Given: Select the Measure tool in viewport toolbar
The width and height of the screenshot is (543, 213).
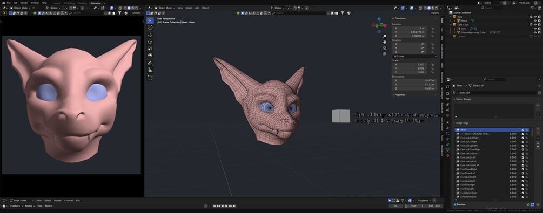Looking at the screenshot, I should 150,70.
